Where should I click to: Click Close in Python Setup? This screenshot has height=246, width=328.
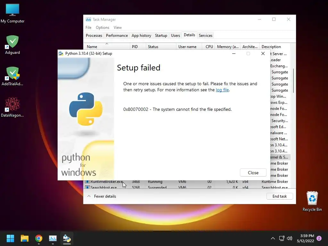click(x=253, y=173)
